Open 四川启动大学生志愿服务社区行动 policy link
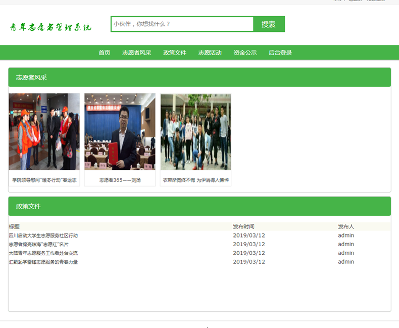 click(43, 236)
